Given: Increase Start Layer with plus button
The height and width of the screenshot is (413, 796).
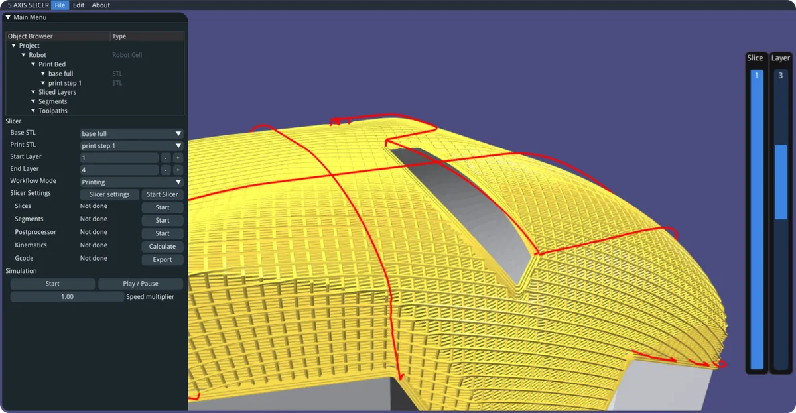Looking at the screenshot, I should click(178, 158).
